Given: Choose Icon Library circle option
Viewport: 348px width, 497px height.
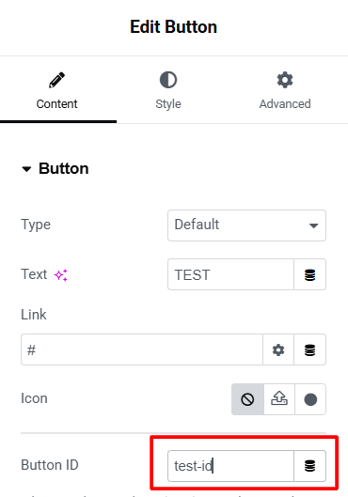Looking at the screenshot, I should pyautogui.click(x=310, y=399).
